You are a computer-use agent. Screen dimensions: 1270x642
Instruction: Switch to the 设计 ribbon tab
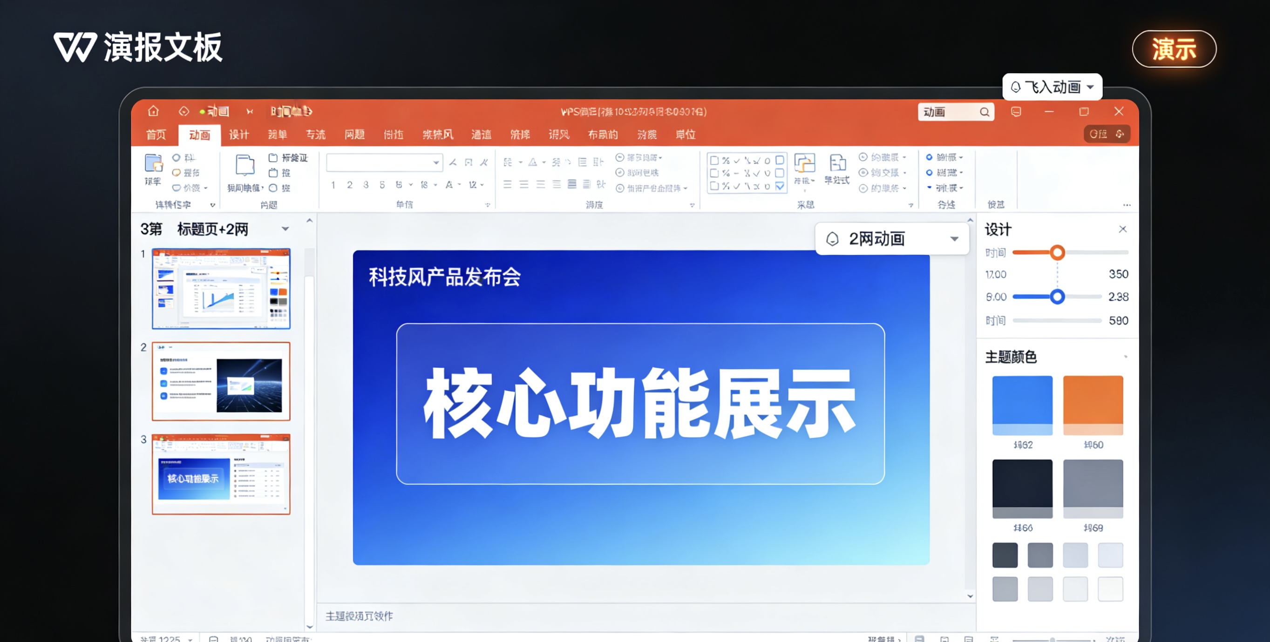coord(239,134)
